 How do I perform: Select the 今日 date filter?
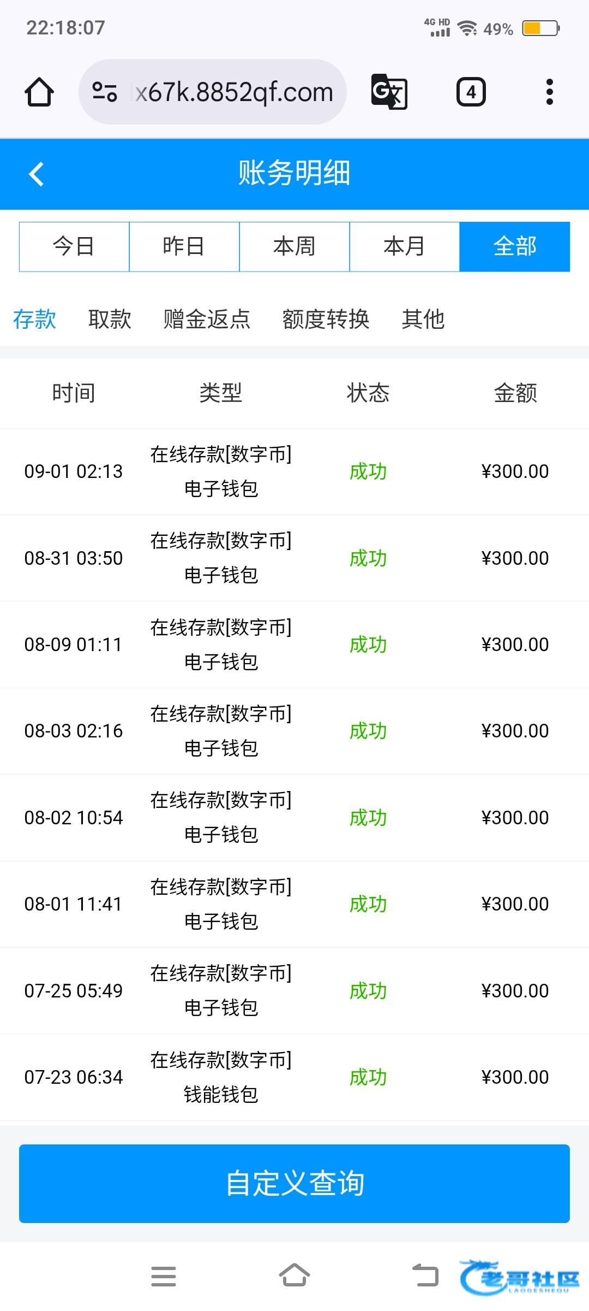click(74, 246)
